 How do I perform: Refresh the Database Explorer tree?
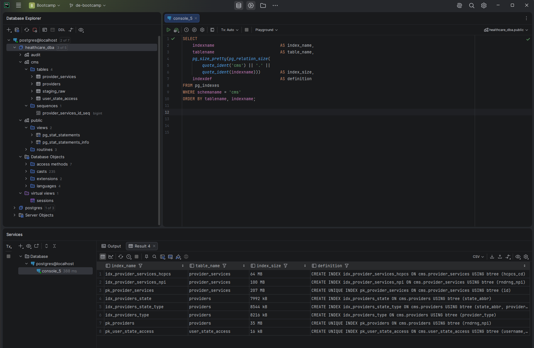[x=27, y=30]
